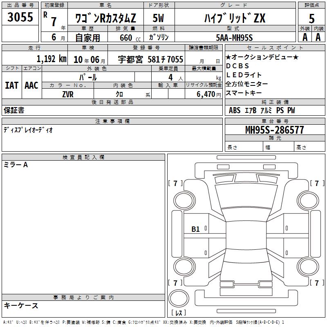327x327 pixels.
Task: Click the exterior grade A under 外装
Action: pos(305,37)
